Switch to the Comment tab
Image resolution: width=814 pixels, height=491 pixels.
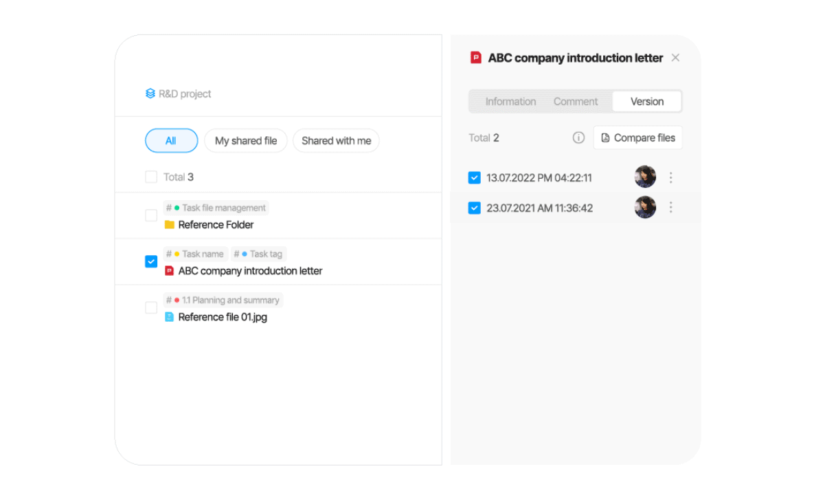click(x=575, y=101)
